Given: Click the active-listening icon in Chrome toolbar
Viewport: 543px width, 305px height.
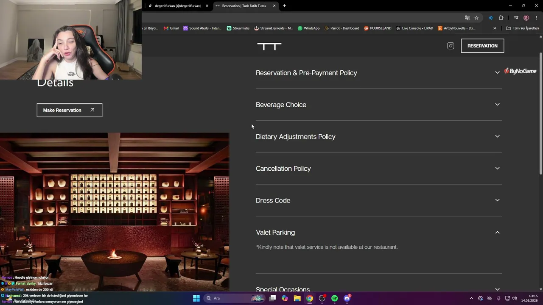Looking at the screenshot, I should (490, 18).
